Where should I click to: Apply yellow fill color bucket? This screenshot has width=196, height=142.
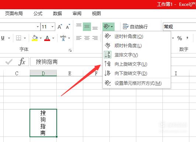(x=35, y=38)
